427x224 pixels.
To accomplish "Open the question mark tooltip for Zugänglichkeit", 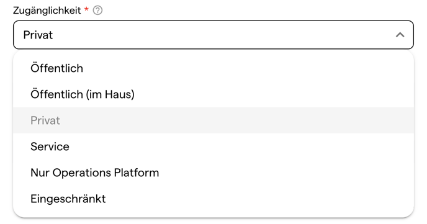I will pyautogui.click(x=97, y=11).
